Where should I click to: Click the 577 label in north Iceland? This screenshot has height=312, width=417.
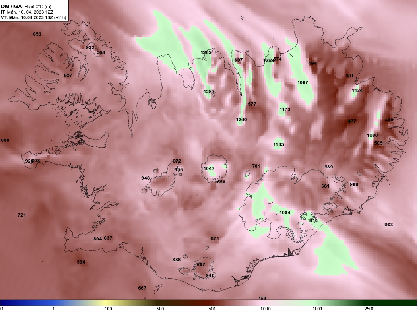(x=252, y=104)
